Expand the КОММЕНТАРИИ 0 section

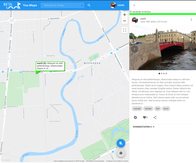[144, 127]
